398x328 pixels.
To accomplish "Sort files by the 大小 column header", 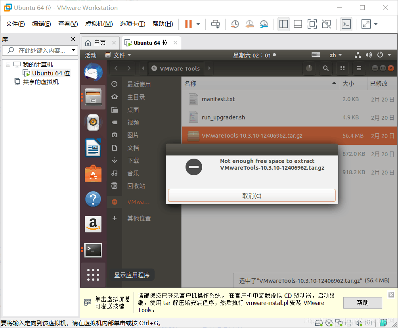I will click(353, 84).
